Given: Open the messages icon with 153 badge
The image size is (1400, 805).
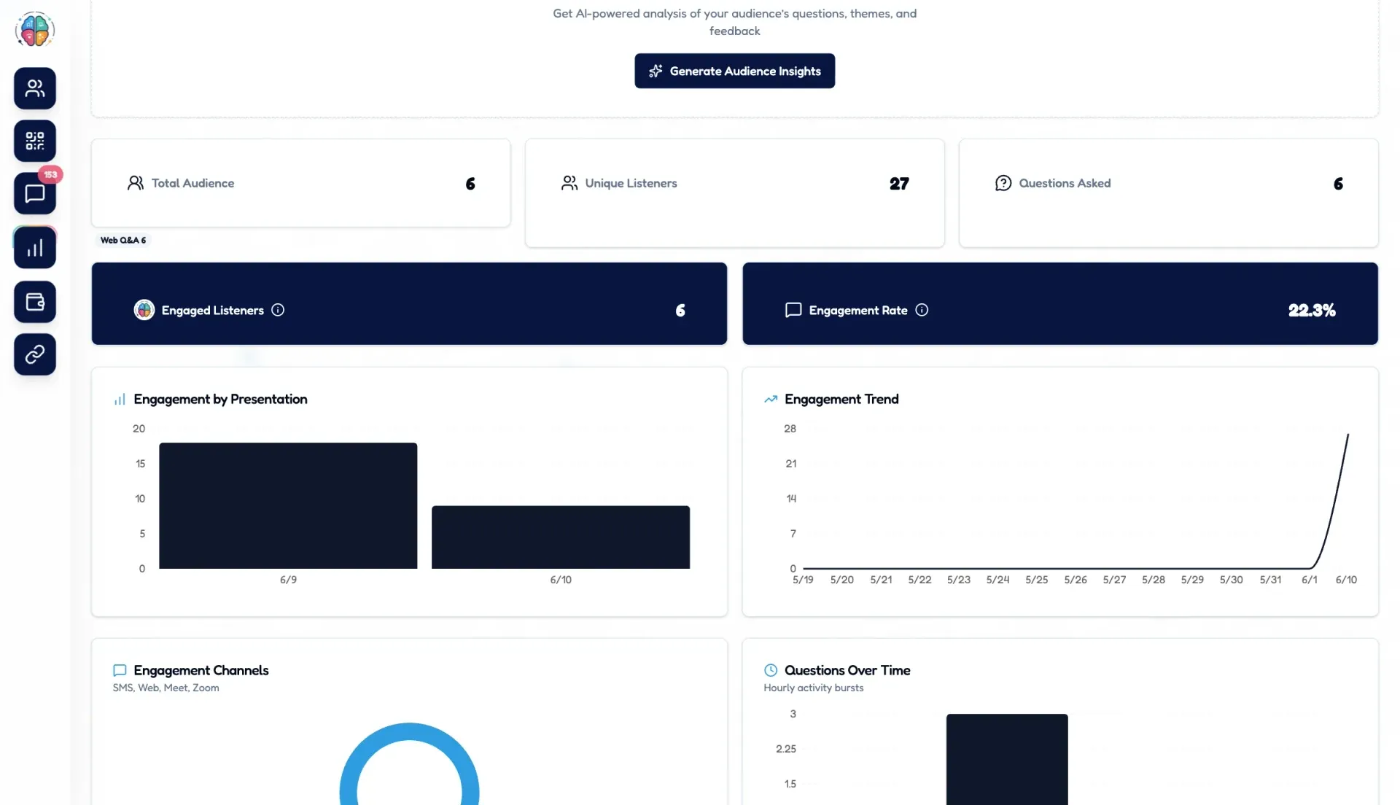Looking at the screenshot, I should pyautogui.click(x=35, y=193).
